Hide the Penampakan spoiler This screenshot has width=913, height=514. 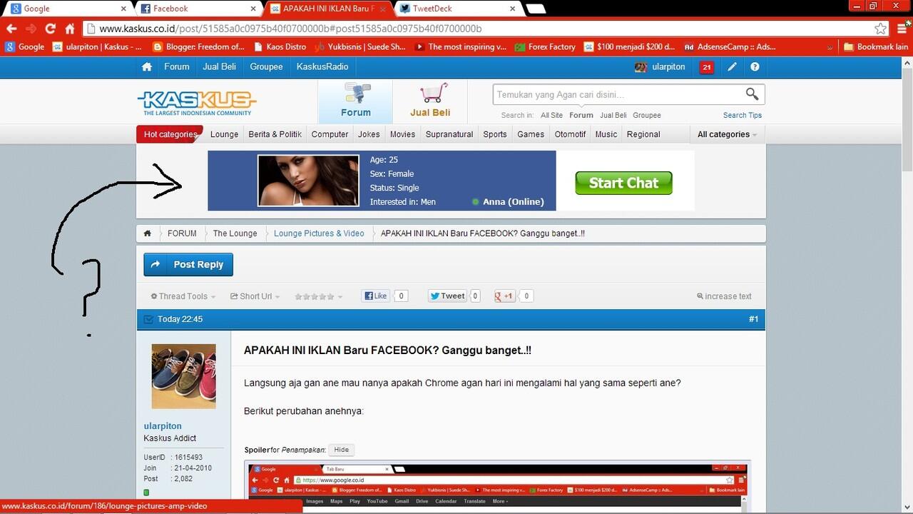pyautogui.click(x=342, y=450)
